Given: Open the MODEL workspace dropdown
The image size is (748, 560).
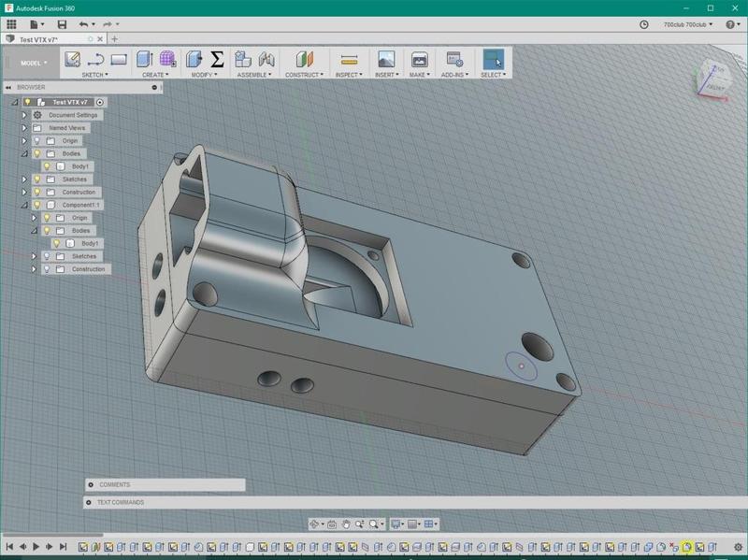Looking at the screenshot, I should [34, 64].
